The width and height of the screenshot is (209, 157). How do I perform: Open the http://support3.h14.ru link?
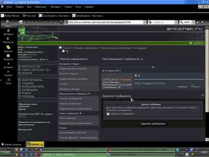(150, 83)
